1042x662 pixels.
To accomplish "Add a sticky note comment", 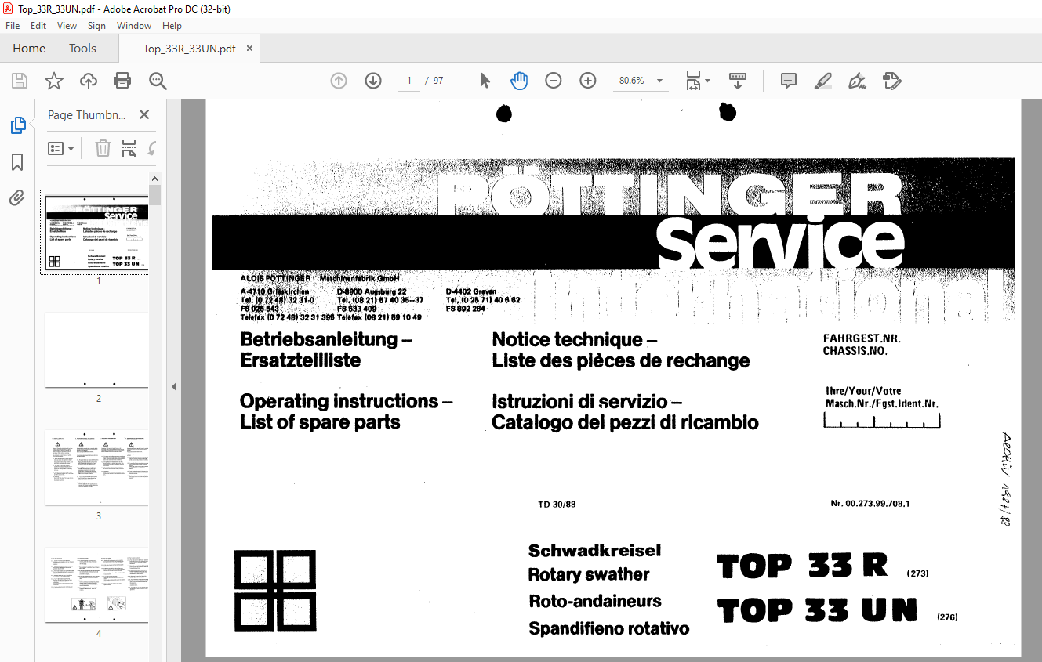I will tap(789, 81).
